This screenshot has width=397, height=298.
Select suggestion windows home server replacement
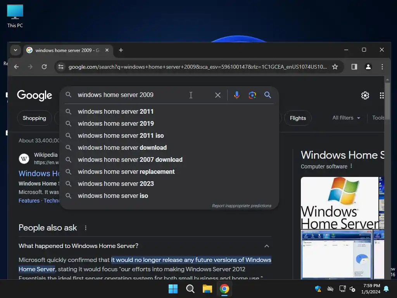click(x=169, y=172)
